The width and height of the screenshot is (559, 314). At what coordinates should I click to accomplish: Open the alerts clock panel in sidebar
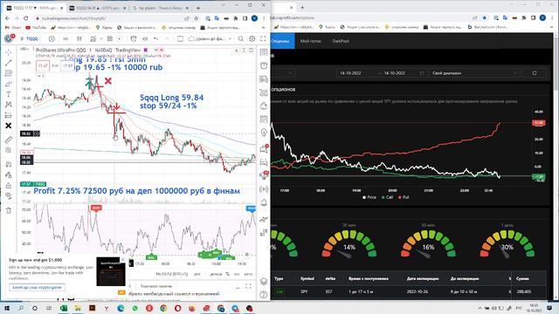[264, 65]
